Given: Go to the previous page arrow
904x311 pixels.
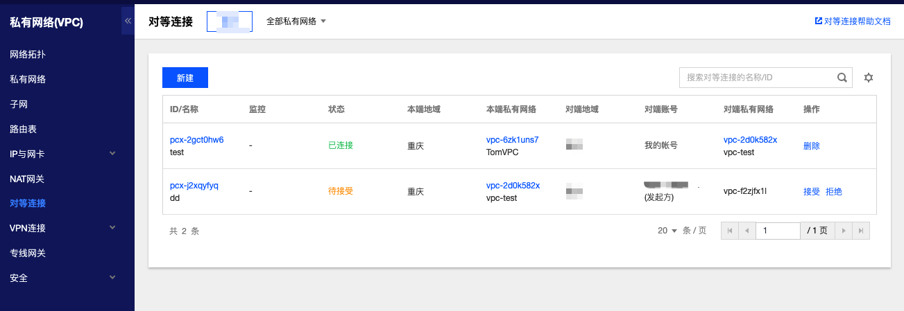Looking at the screenshot, I should [x=747, y=231].
